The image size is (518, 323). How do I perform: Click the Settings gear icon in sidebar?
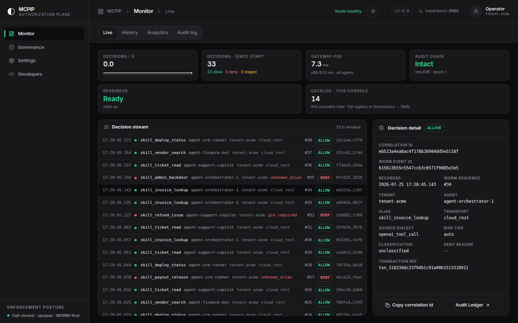coord(12,61)
